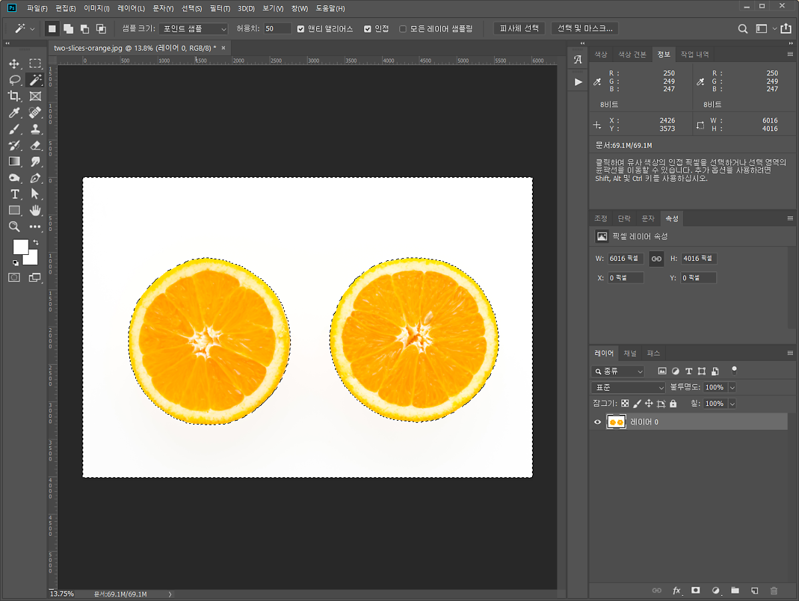Pick the Crop tool in toolbar
Image resolution: width=799 pixels, height=601 pixels.
click(x=14, y=97)
